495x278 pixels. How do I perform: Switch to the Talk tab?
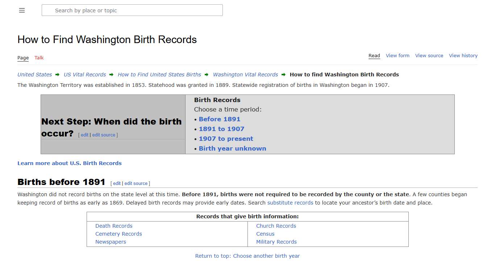pos(39,58)
